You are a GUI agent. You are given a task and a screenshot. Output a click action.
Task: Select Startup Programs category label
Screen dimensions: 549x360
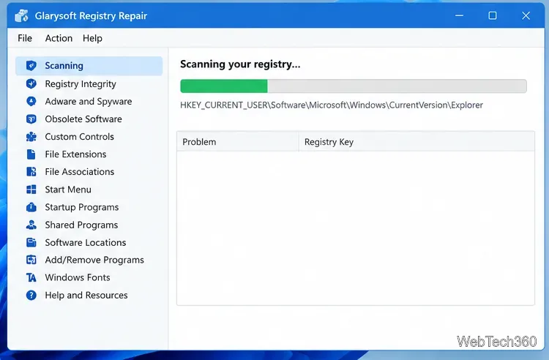tap(82, 208)
